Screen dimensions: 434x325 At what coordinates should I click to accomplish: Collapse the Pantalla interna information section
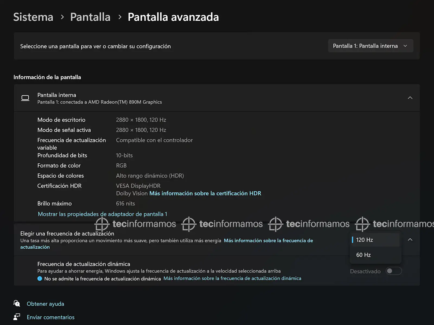point(410,98)
